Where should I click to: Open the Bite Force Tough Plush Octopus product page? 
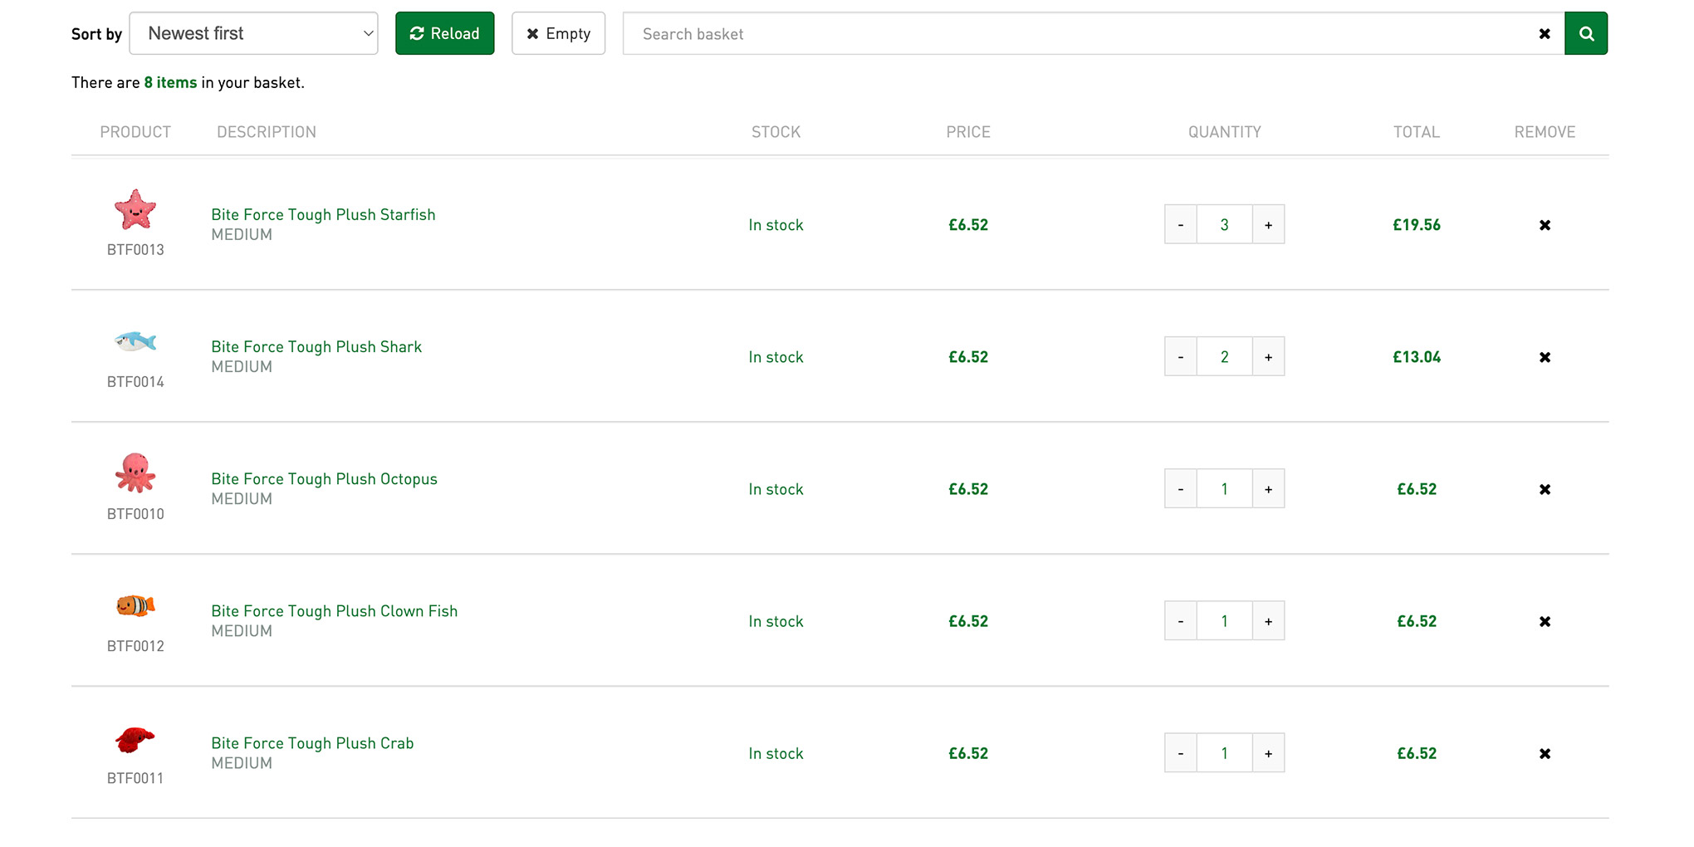click(325, 478)
